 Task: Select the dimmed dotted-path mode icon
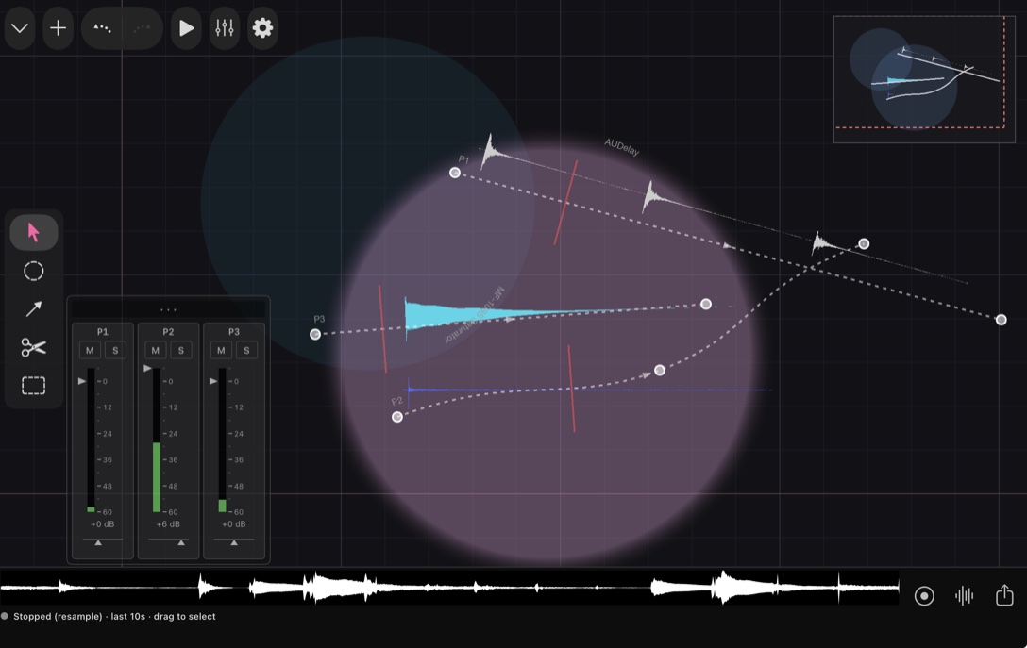[142, 28]
